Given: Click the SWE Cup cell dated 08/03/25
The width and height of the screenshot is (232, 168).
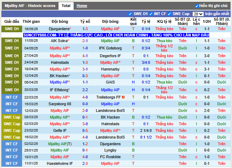Looking at the screenshot, I should pos(12,117).
